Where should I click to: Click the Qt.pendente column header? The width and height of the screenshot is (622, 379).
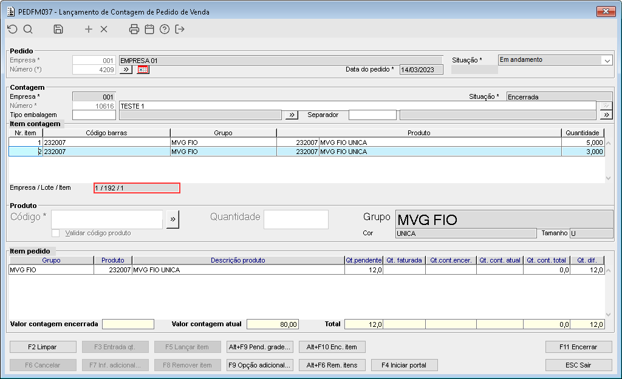pos(364,260)
